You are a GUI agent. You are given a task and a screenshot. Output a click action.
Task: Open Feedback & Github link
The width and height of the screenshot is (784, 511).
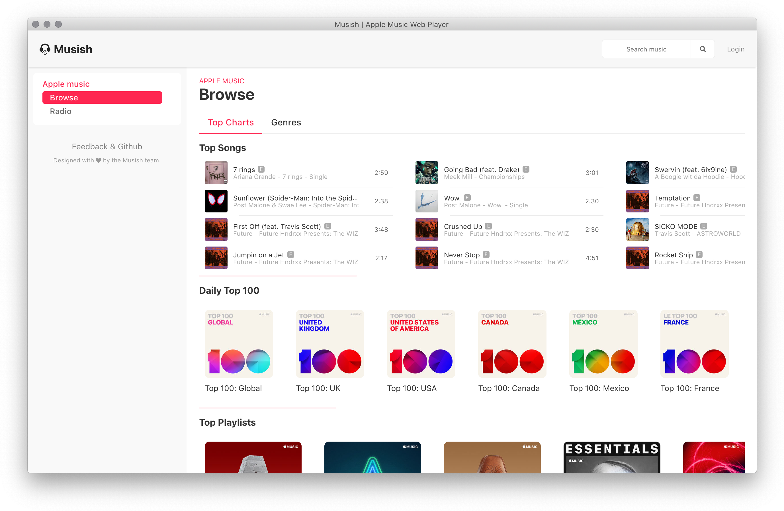click(x=107, y=147)
